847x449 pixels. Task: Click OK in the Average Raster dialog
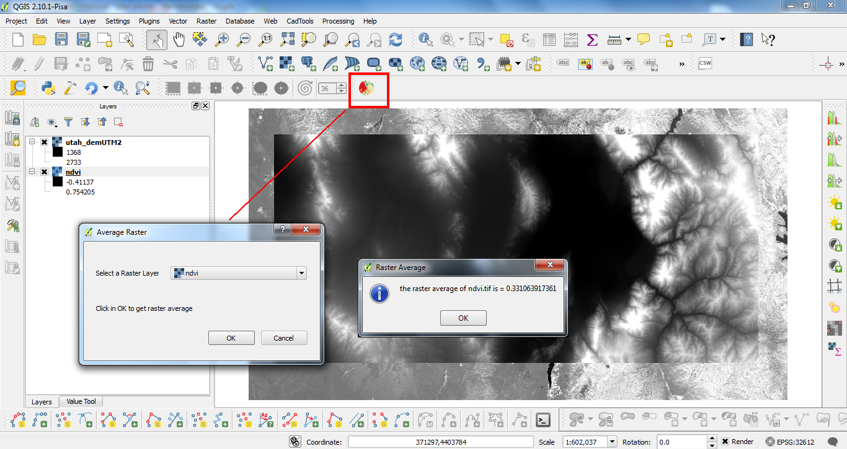pos(231,338)
